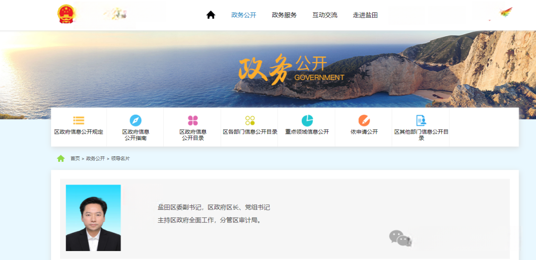Open 区其他部门信息公开目录 link

coord(421,135)
